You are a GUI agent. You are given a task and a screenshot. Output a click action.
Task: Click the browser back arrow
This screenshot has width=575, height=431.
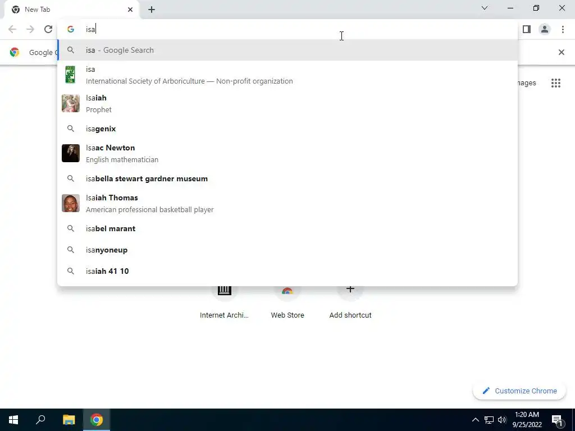click(x=12, y=29)
